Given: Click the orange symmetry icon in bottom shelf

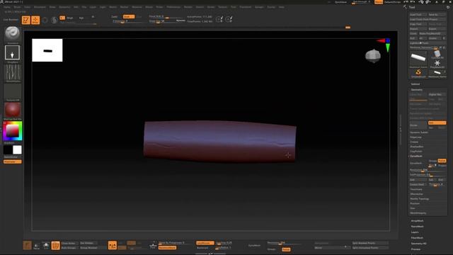Looking at the screenshot, I should (113, 245).
